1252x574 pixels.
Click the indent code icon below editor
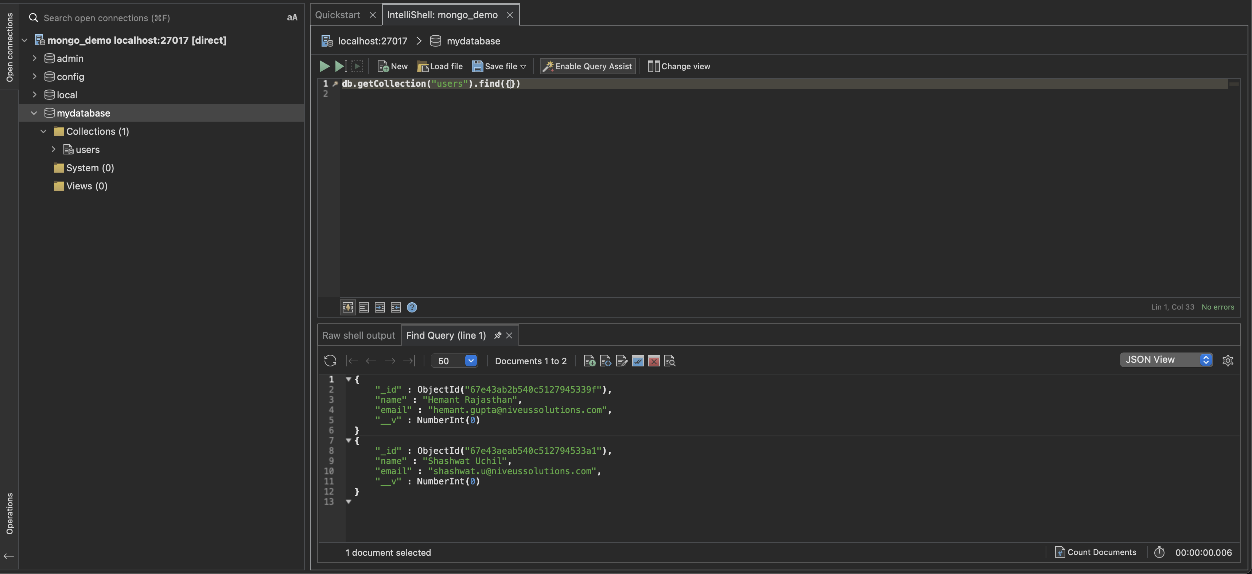click(x=380, y=307)
